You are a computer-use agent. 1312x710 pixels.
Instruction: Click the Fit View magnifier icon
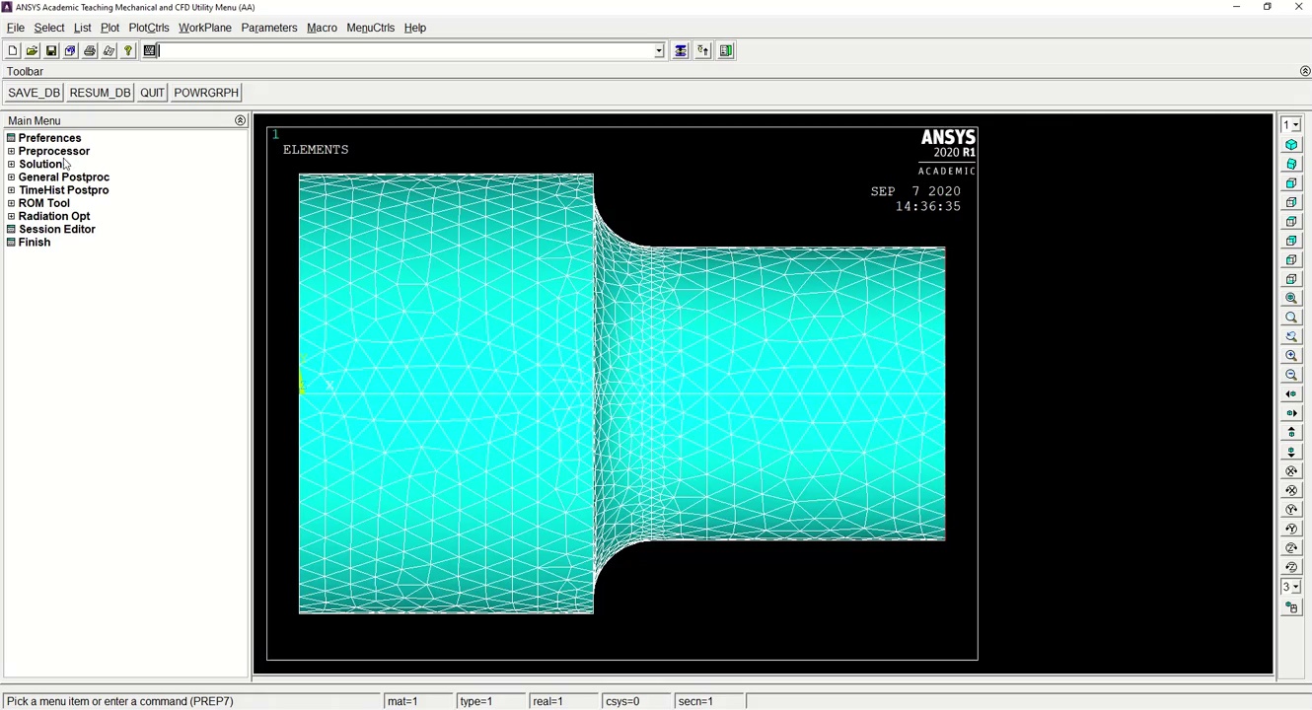click(1291, 298)
